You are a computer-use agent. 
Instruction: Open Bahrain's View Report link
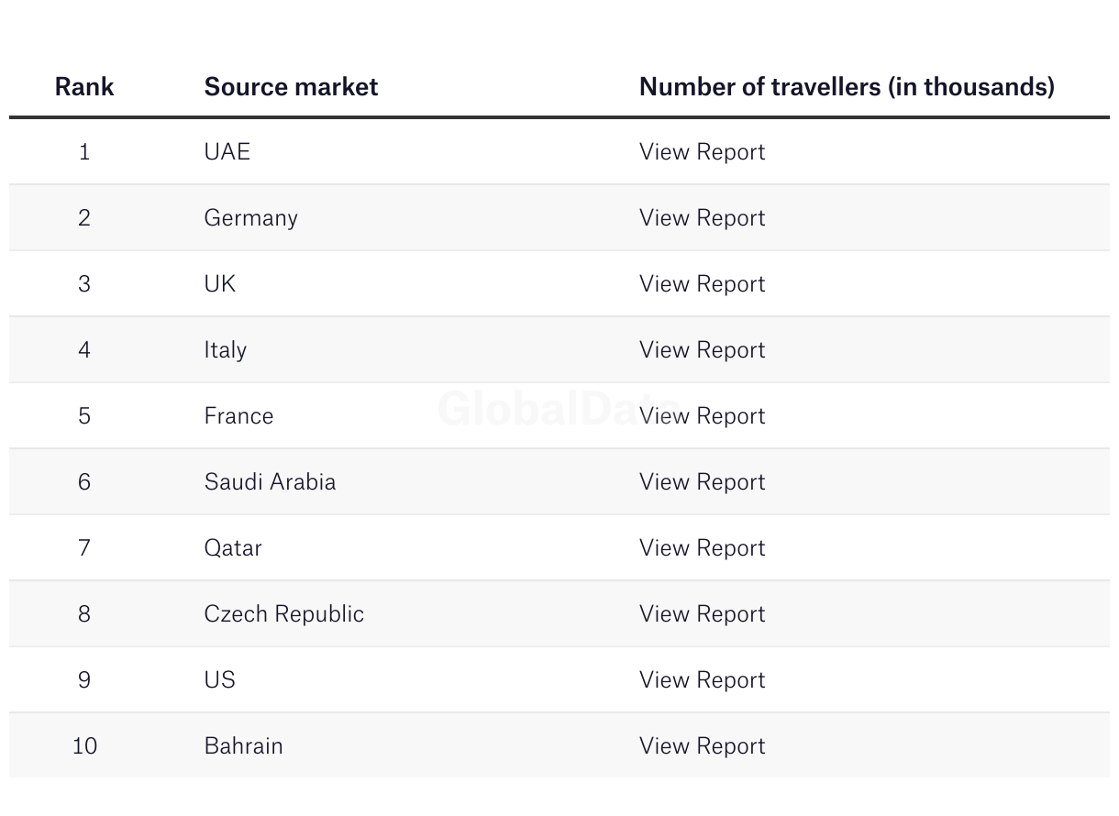click(702, 745)
